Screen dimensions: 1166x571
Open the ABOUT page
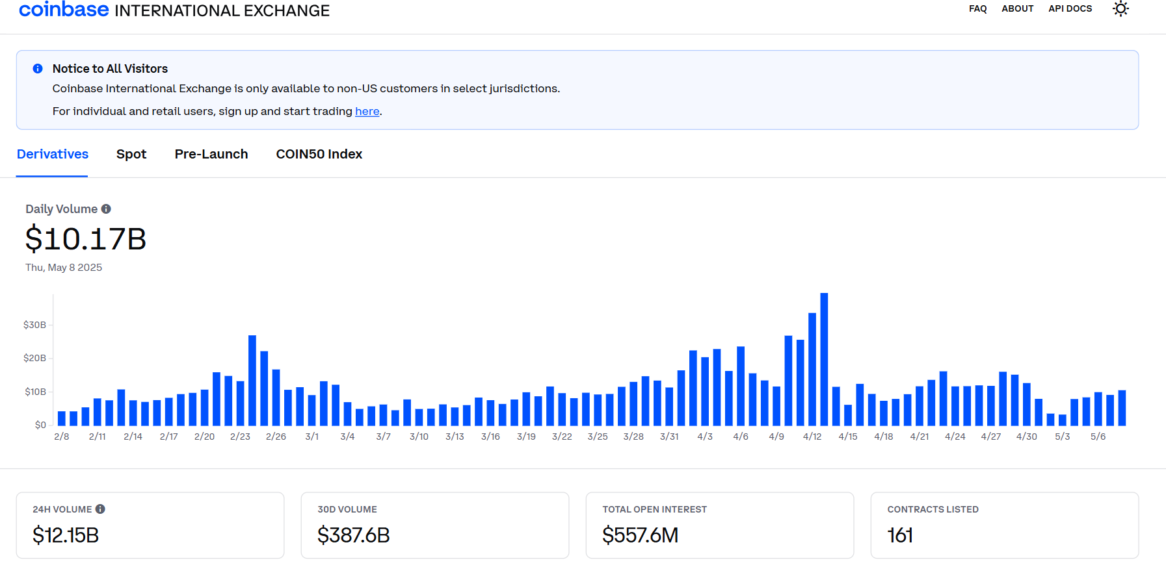[1017, 9]
